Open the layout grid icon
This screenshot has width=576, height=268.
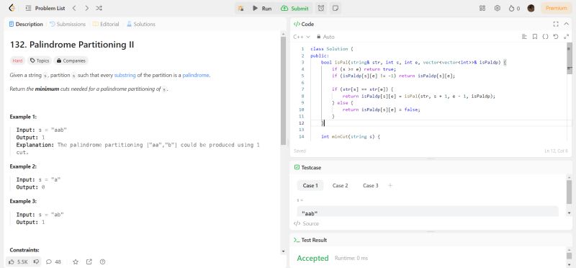(x=482, y=8)
